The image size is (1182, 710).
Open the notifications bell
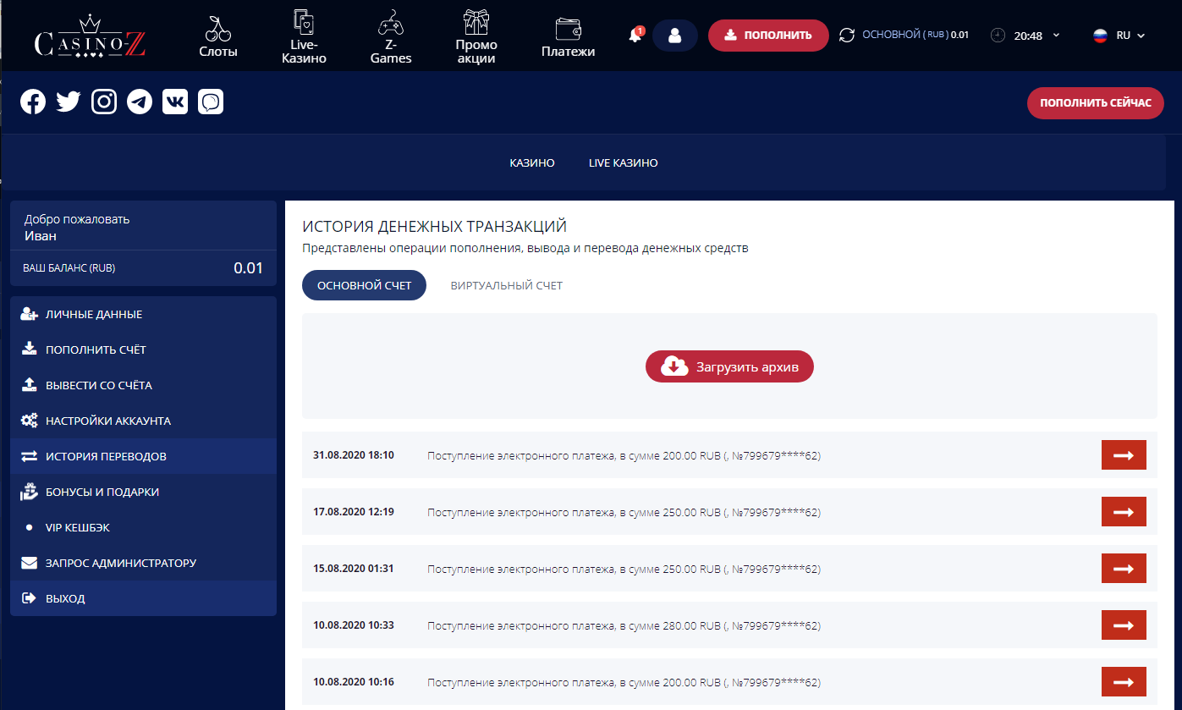pyautogui.click(x=635, y=36)
